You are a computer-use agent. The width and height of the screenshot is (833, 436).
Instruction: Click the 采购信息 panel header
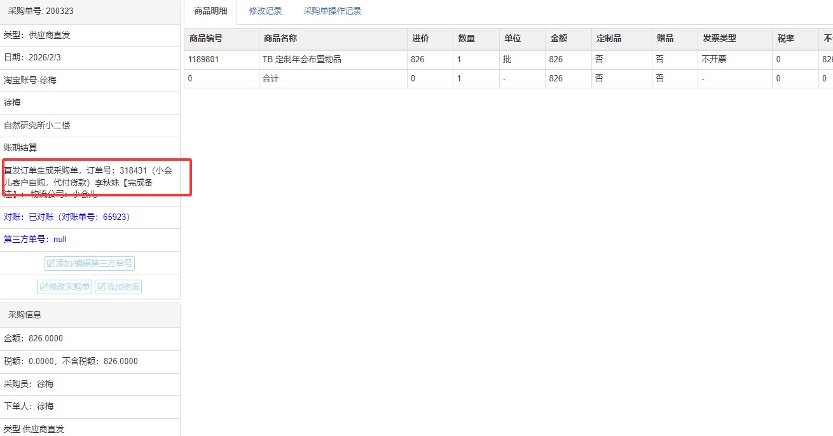tap(25, 315)
